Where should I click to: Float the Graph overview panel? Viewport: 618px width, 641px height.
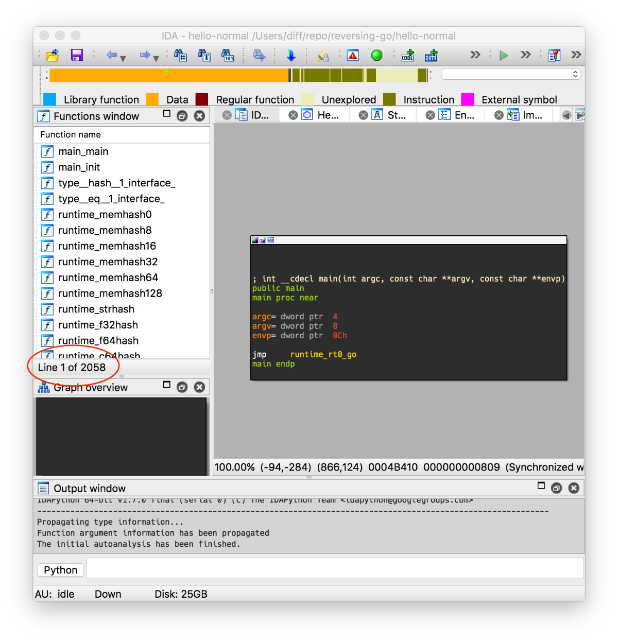click(x=182, y=387)
